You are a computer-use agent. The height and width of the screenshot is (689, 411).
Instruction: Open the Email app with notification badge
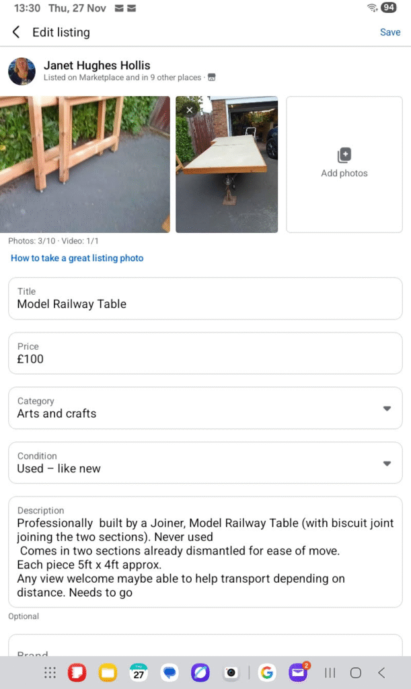(x=298, y=672)
